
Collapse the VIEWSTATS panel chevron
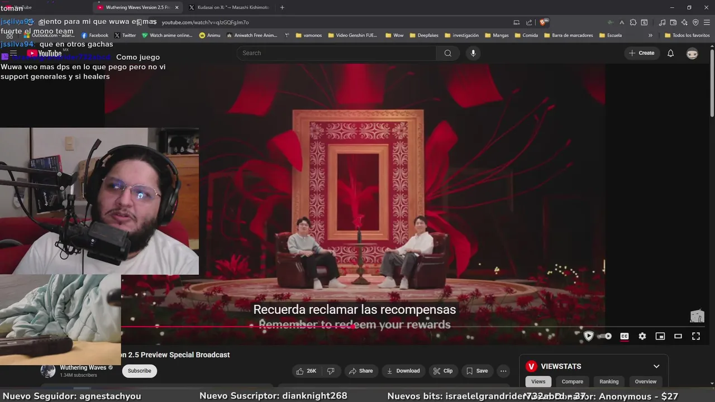coord(656,366)
